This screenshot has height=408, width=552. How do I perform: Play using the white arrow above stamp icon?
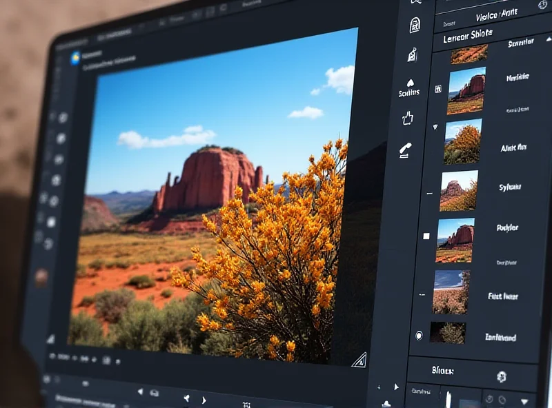point(396,387)
